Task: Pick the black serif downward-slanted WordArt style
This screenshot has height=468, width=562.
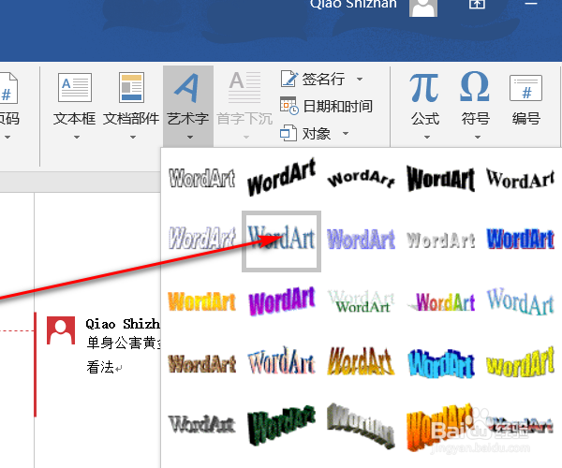Action: (521, 179)
